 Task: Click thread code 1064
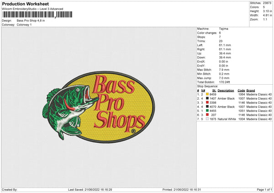click(242, 94)
